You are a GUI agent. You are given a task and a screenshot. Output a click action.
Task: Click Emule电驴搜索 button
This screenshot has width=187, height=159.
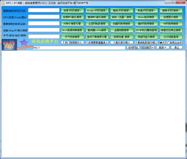click(146, 17)
